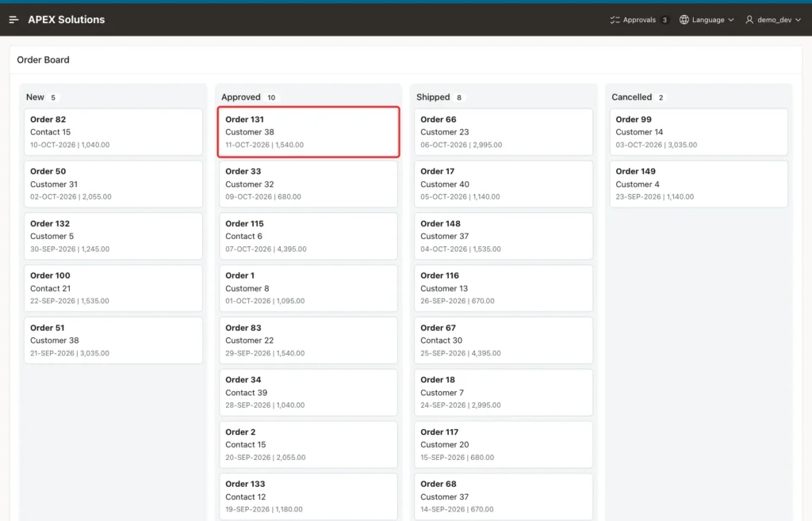812x521 pixels.
Task: Click the Approved column count badge 10
Action: coord(271,97)
